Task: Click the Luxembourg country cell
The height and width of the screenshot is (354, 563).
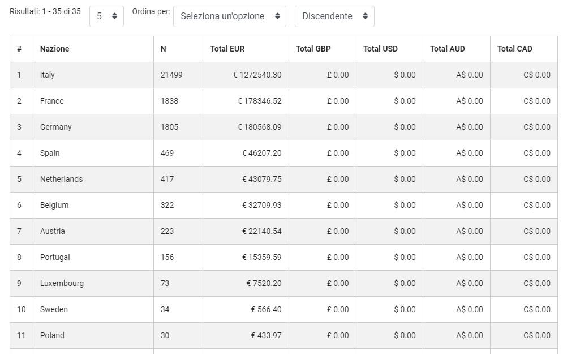Action: pos(62,283)
